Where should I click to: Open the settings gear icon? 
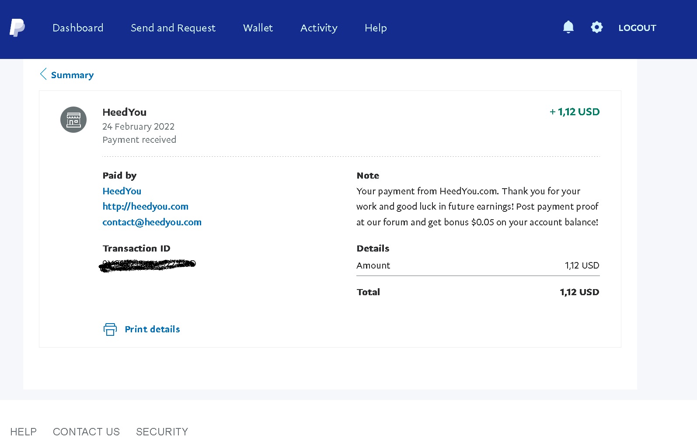tap(596, 27)
